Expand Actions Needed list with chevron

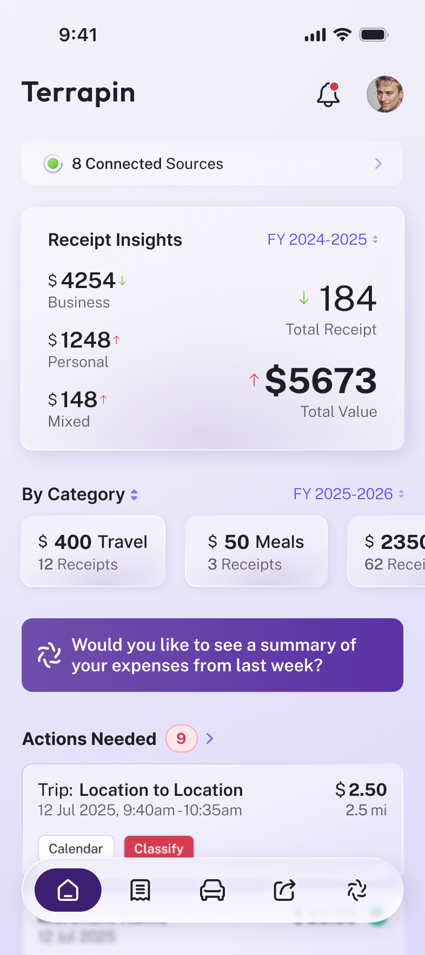click(x=210, y=738)
